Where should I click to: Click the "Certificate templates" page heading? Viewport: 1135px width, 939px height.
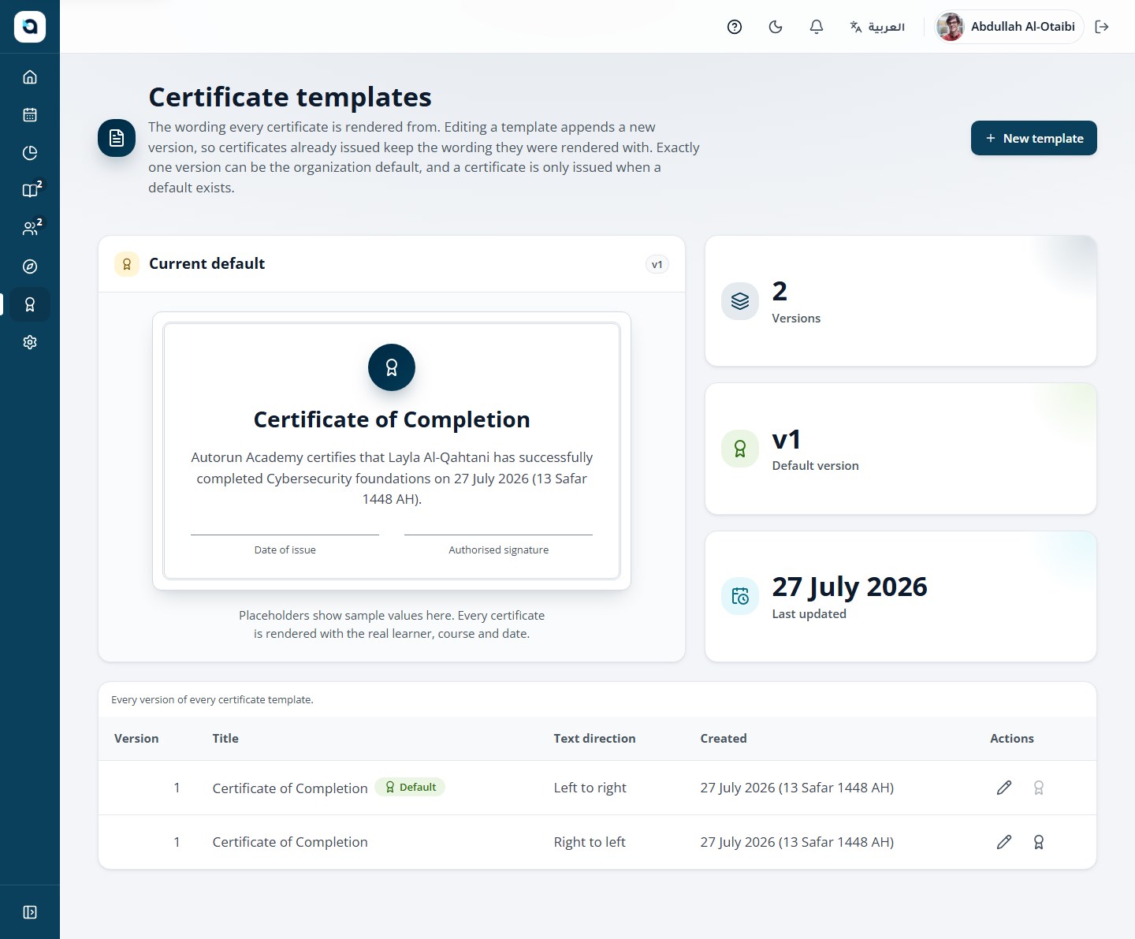click(x=290, y=97)
